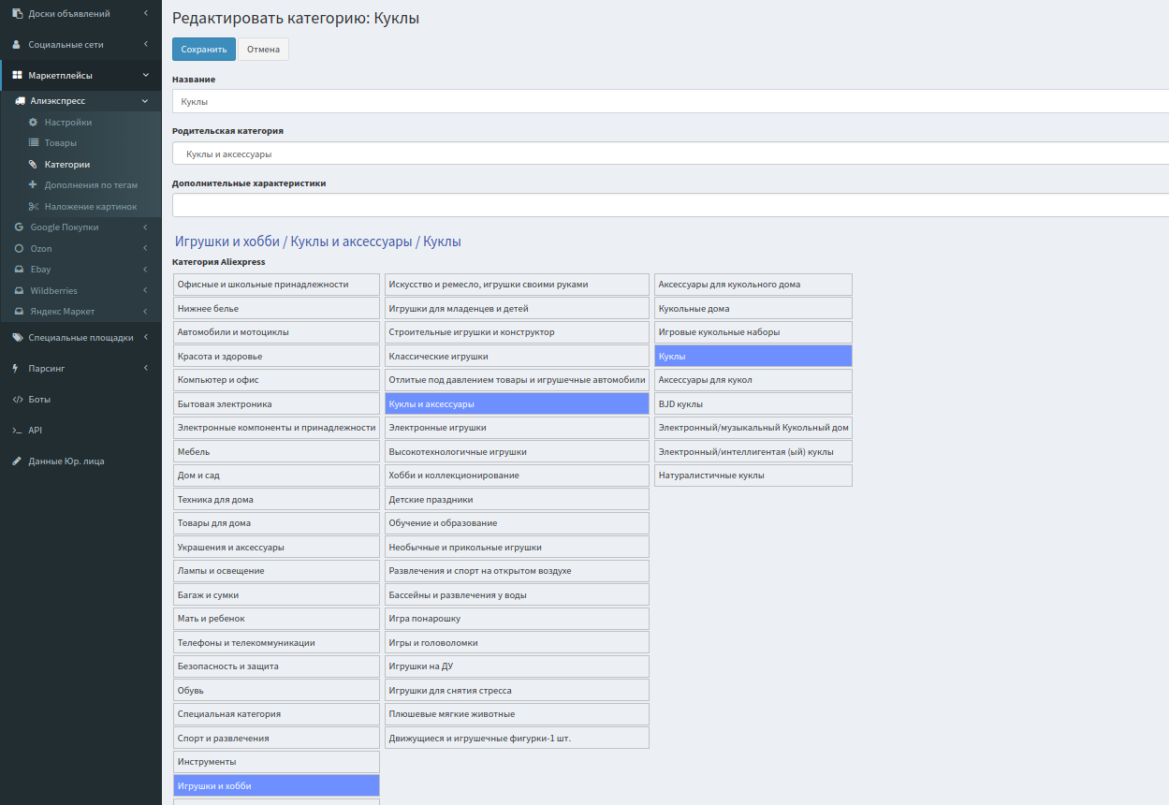
Task: Cancel editing with Отмена button
Action: 263,50
